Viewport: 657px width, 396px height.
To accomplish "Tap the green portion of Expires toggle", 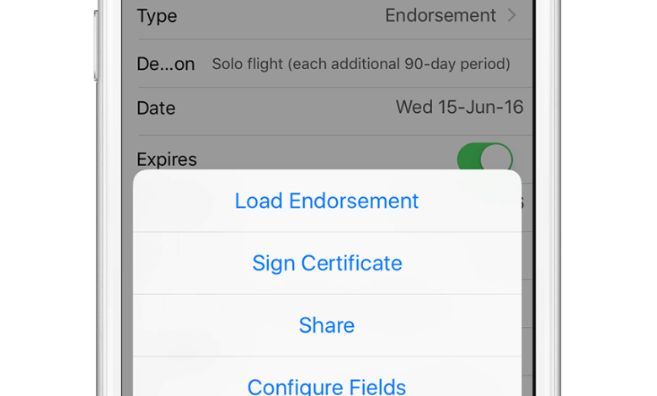I will [x=468, y=158].
